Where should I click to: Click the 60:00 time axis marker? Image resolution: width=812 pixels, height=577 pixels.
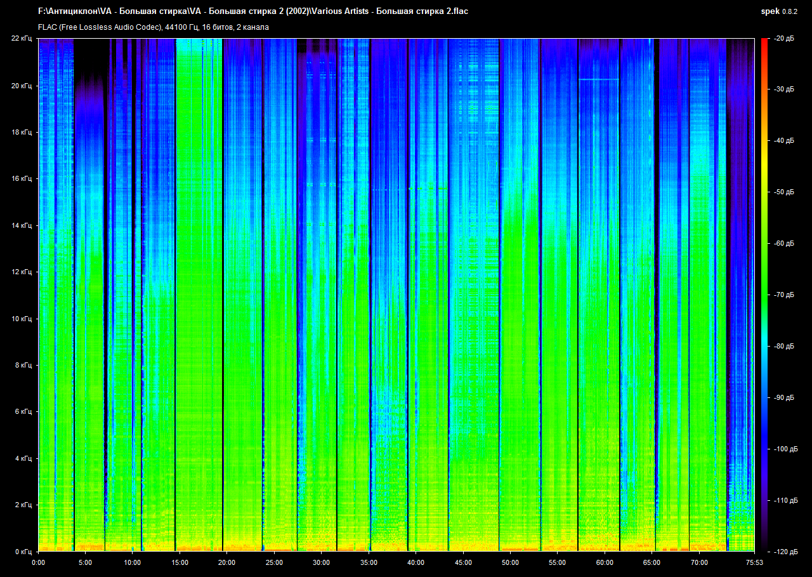(x=604, y=562)
